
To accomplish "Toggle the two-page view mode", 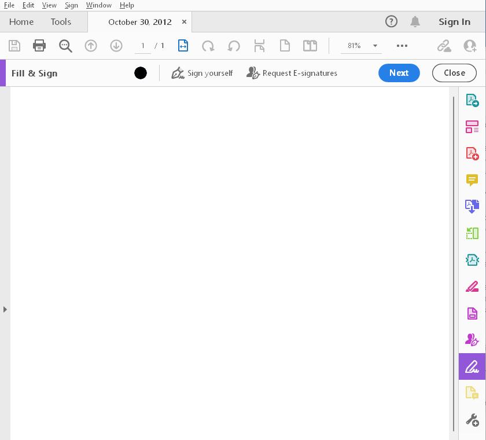I will tap(310, 46).
